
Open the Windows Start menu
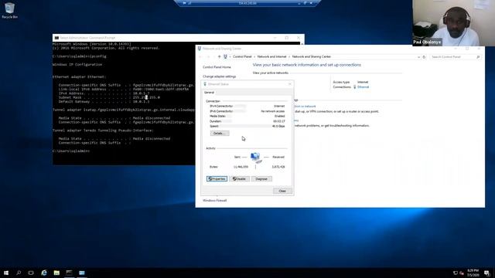click(x=6, y=273)
